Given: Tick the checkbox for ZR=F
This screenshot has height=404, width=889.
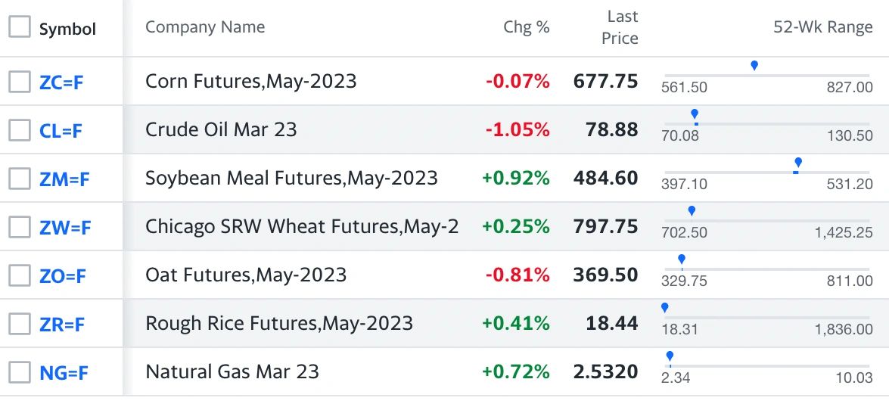Looking at the screenshot, I should (x=19, y=324).
